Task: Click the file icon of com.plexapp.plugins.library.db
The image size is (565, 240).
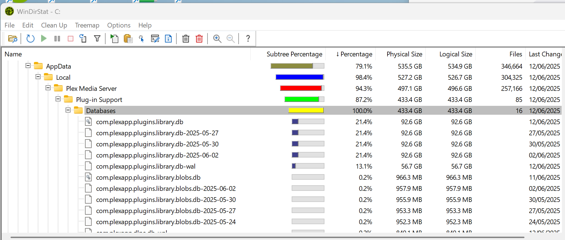Action: point(88,122)
